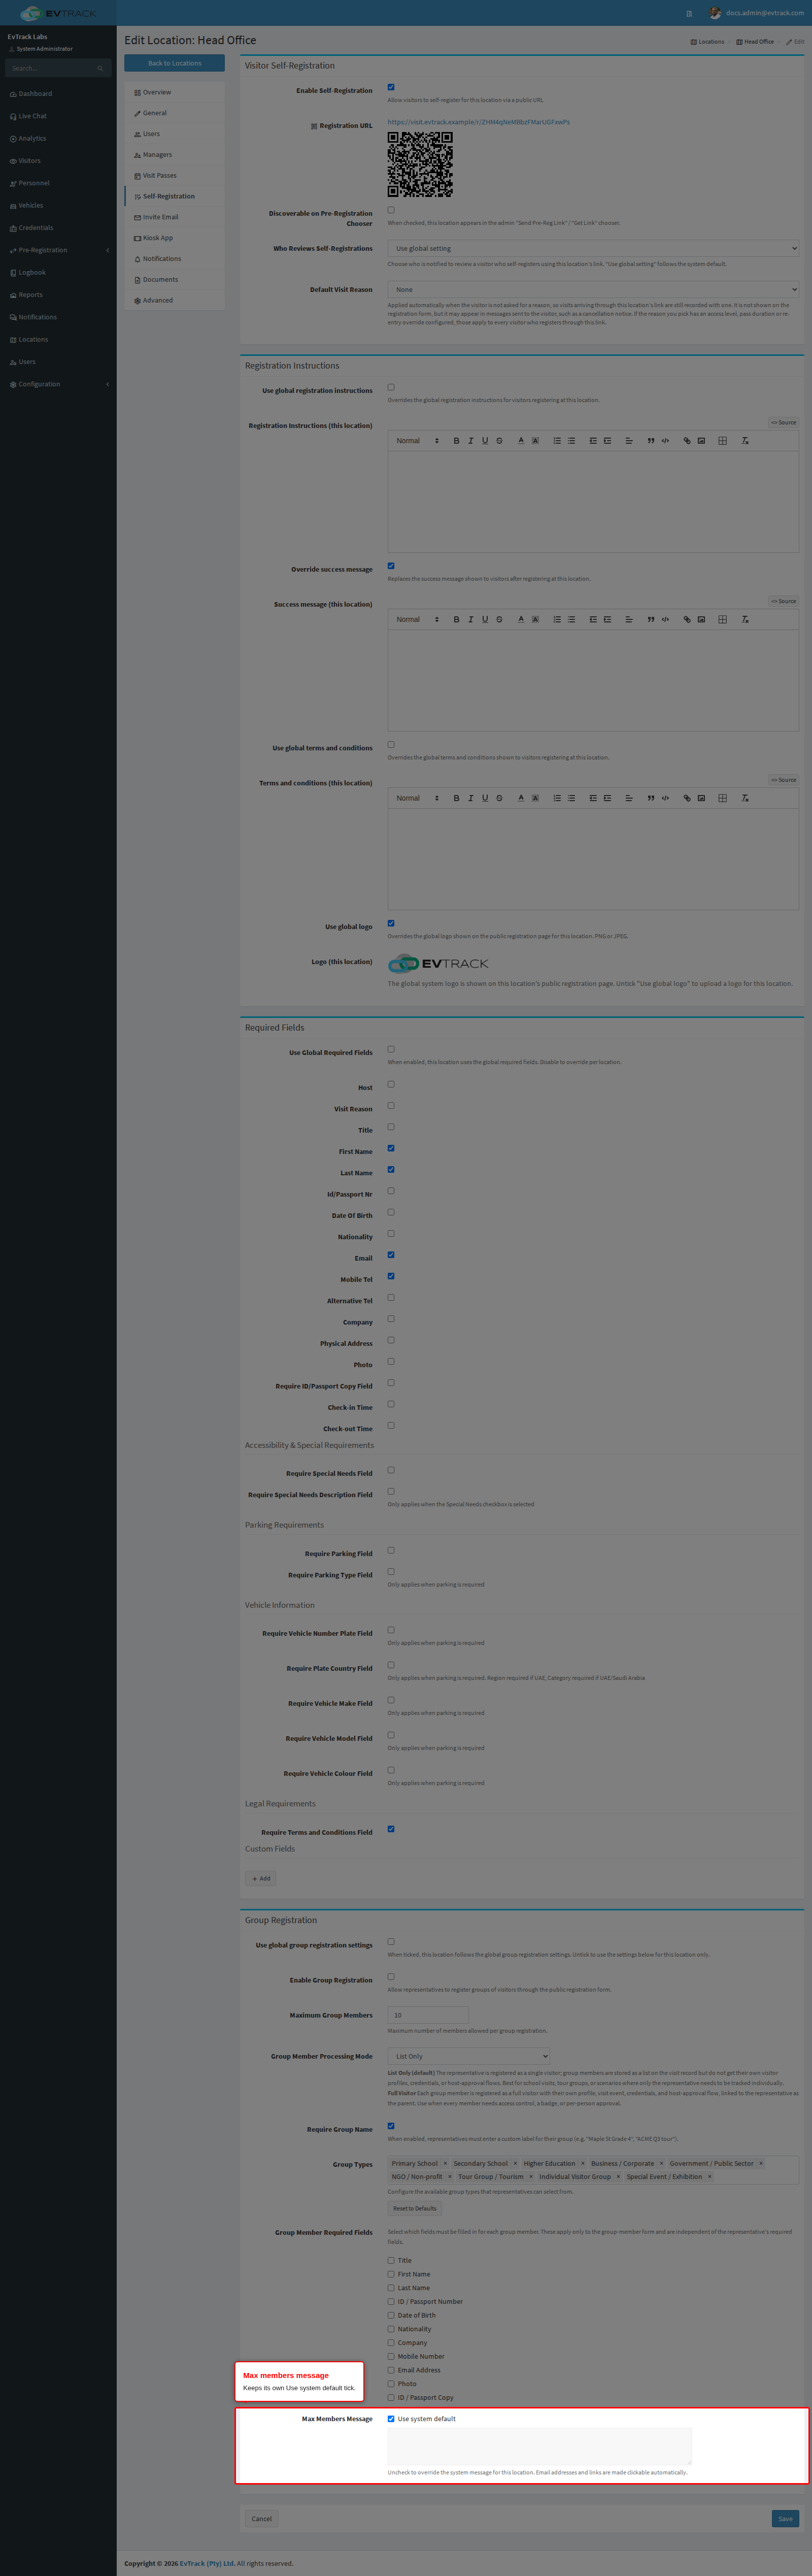Viewport: 812px width, 2576px height.
Task: Untick Enable Self-Registration checkbox
Action: 391,87
